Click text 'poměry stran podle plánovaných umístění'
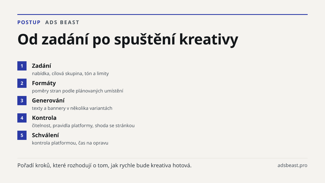Screen dimensions: 325x183 (x=78, y=91)
